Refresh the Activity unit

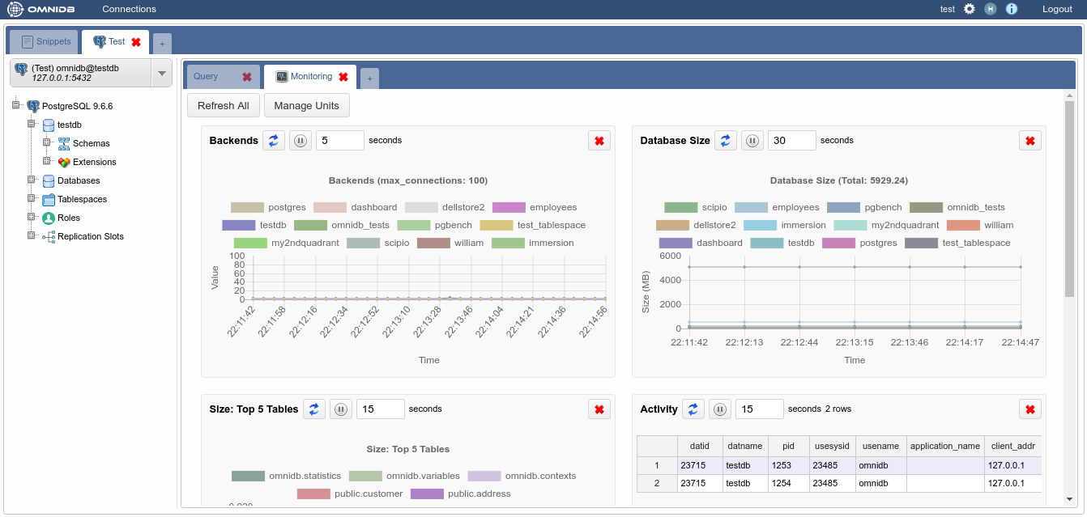pos(693,409)
